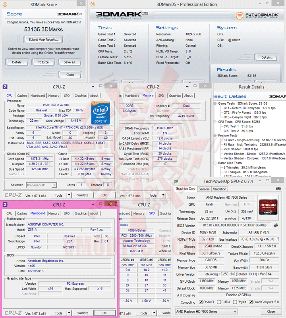Click the GPU Clock 1190 MHz value
The image size is (286, 318).
click(x=207, y=281)
